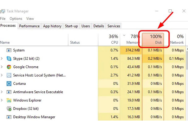Click the Windows Explorer folder icon
Screen dimensions: 188x125
tap(9, 100)
